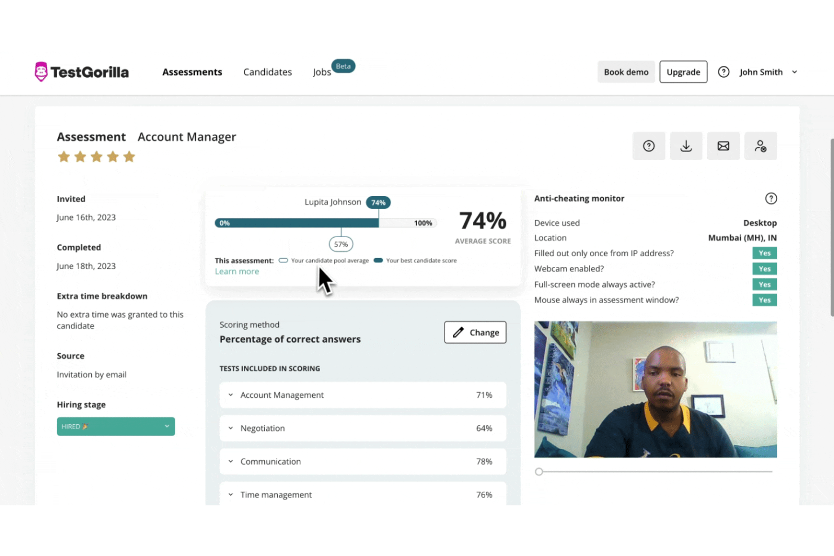
Task: Click the 71% Account Management score
Action: tap(484, 395)
